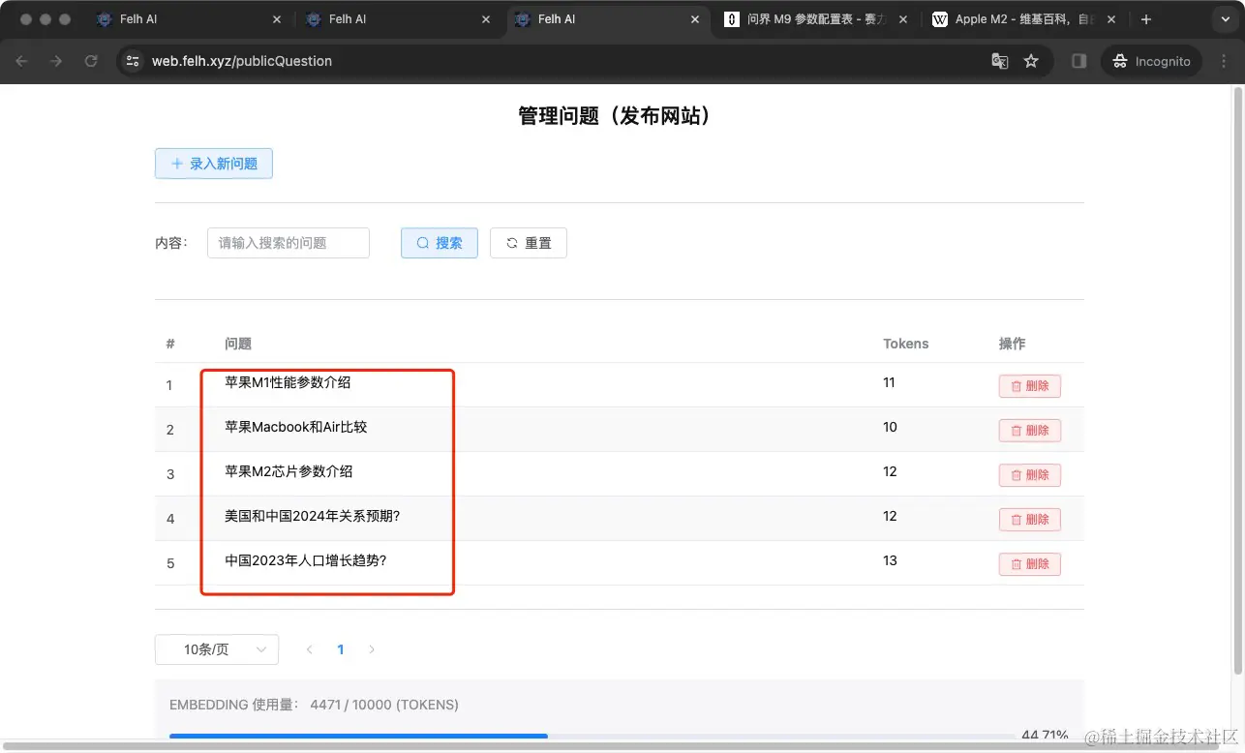
Task: Click the translate page icon
Action: 1000,61
